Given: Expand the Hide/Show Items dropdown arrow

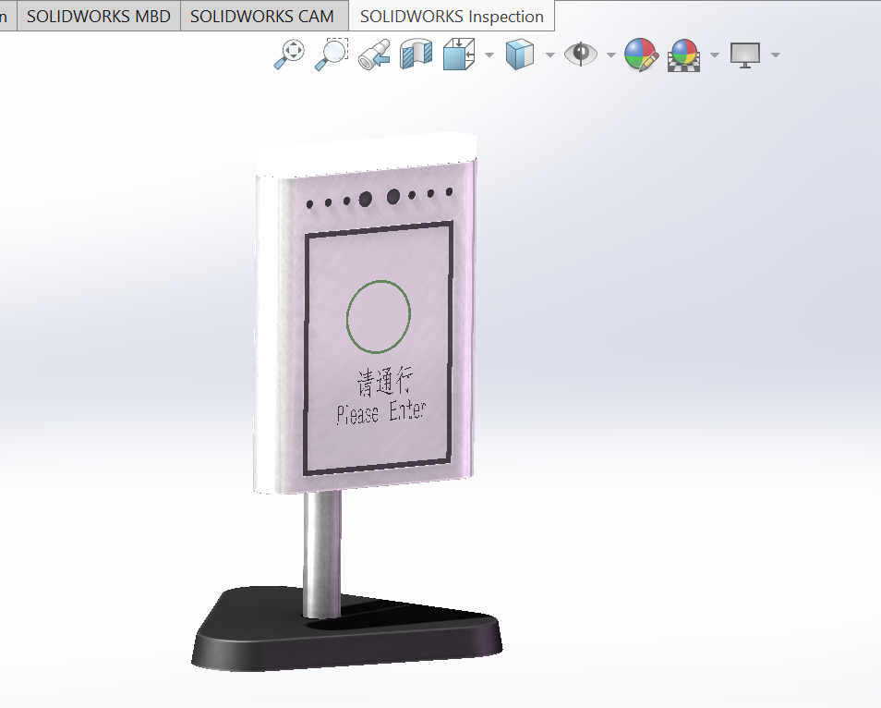Looking at the screenshot, I should (610, 55).
